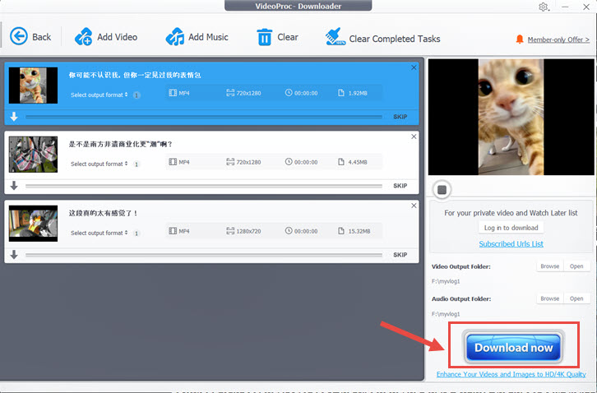Screen dimensions: 597x393
Task: Browse for Audio Output Folder
Action: [550, 298]
